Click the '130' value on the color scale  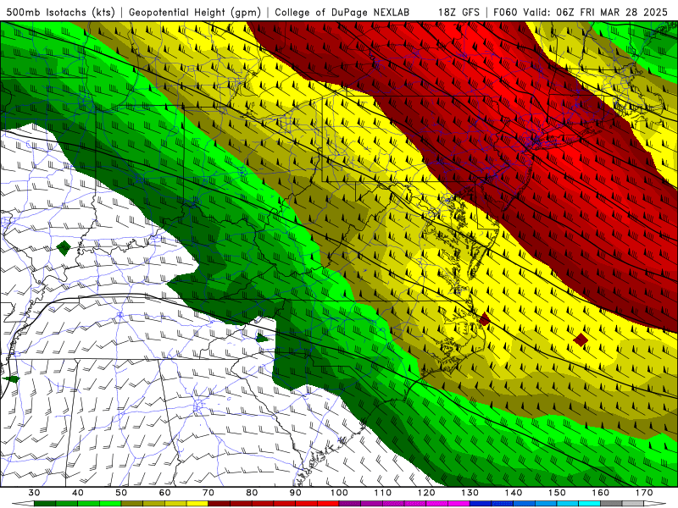click(x=470, y=493)
